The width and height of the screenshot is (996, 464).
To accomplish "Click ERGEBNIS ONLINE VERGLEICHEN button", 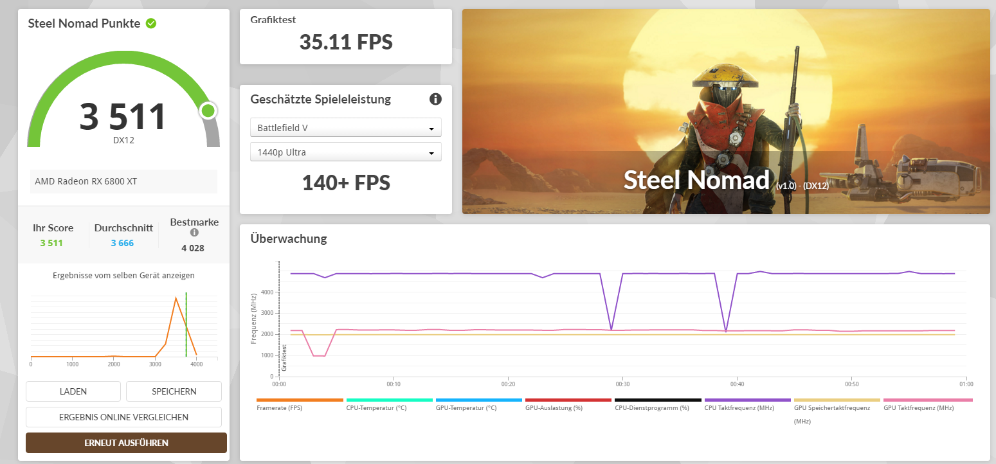I will click(x=123, y=417).
